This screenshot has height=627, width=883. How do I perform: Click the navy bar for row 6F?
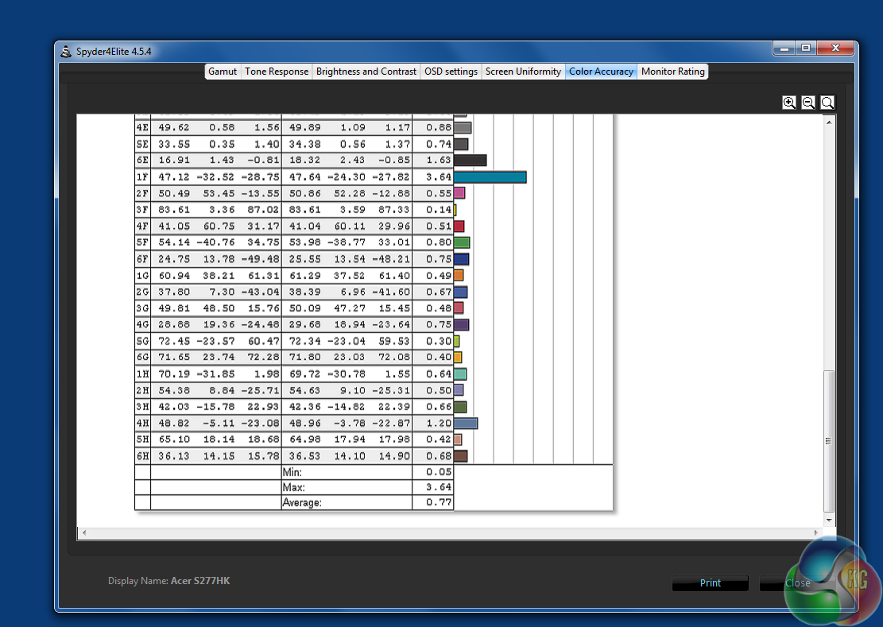click(x=461, y=259)
